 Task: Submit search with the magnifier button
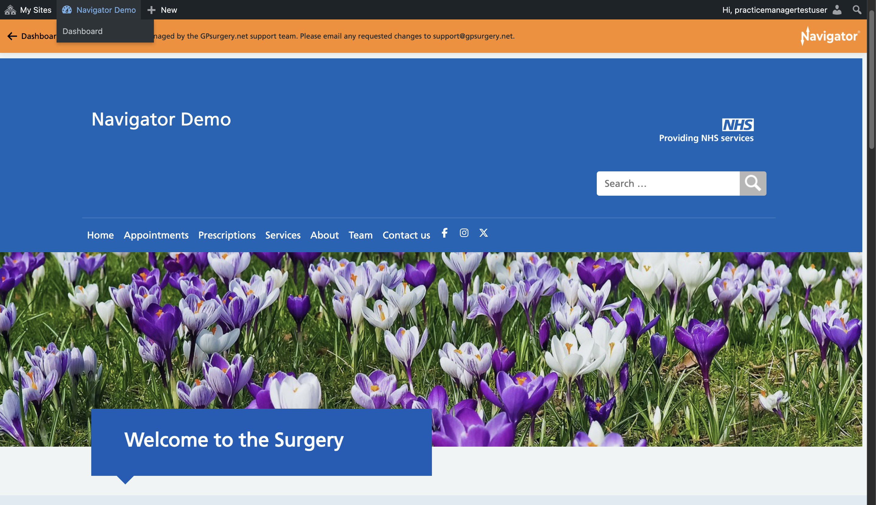(x=753, y=184)
